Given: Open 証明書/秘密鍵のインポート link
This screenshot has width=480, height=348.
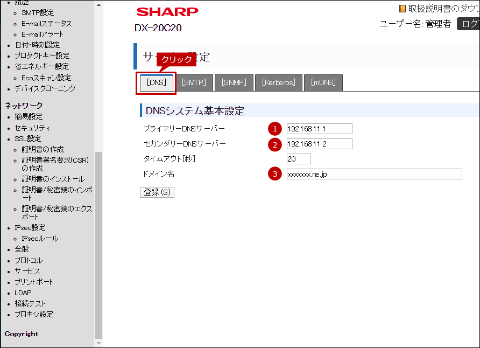Looking at the screenshot, I should coord(57,193).
